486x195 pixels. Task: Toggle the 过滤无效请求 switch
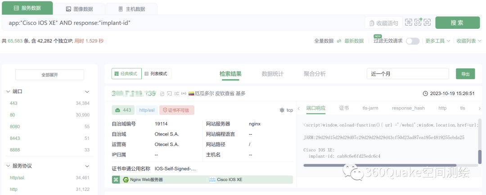pyautogui.click(x=413, y=41)
